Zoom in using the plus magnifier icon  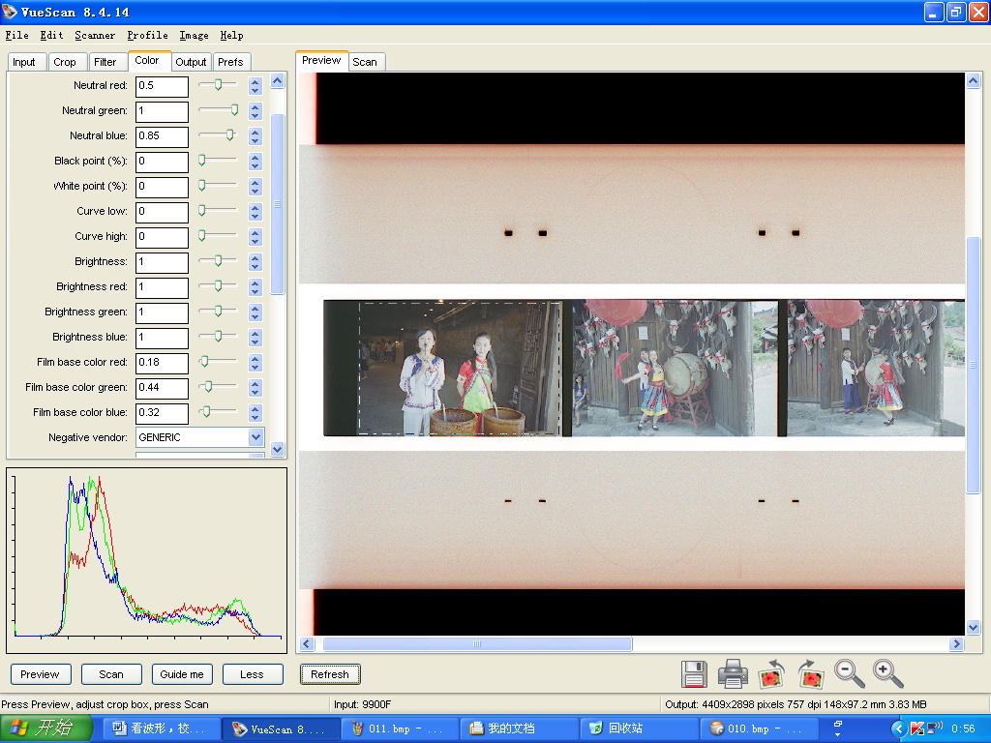point(887,673)
